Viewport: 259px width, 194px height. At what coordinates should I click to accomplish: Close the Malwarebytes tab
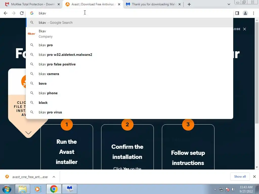click(x=180, y=4)
